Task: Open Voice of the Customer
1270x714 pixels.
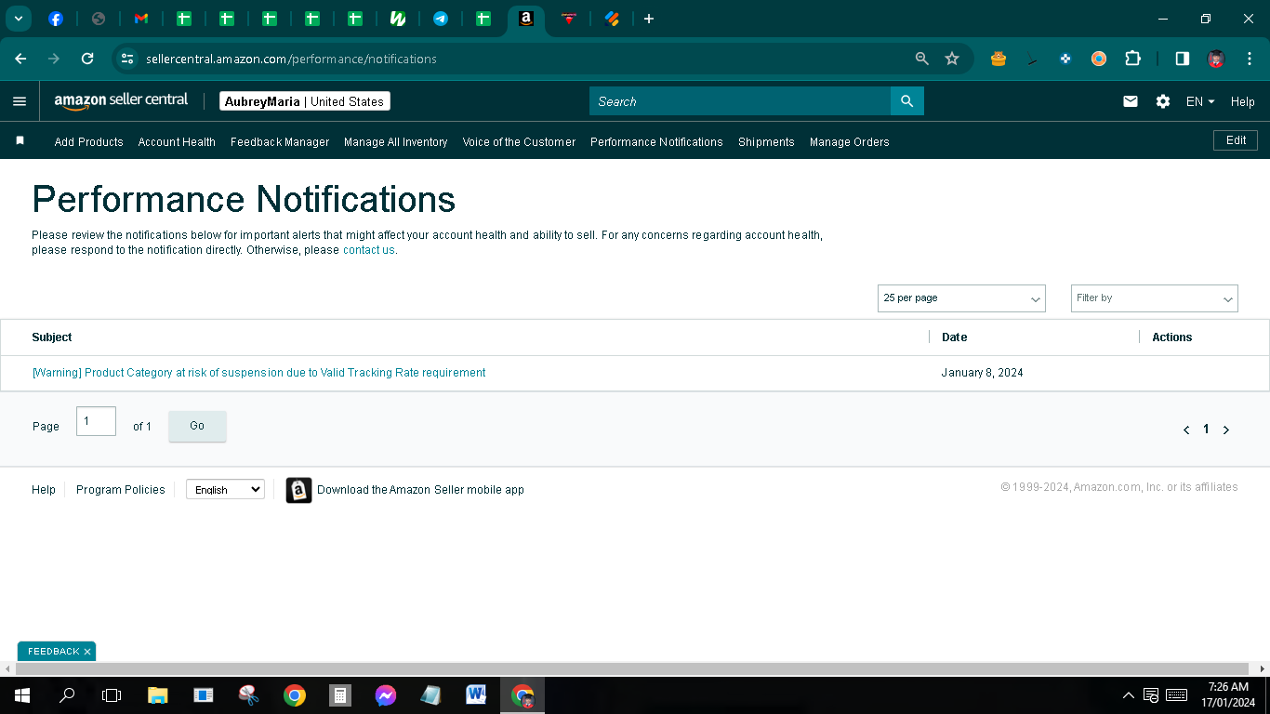Action: [x=519, y=142]
